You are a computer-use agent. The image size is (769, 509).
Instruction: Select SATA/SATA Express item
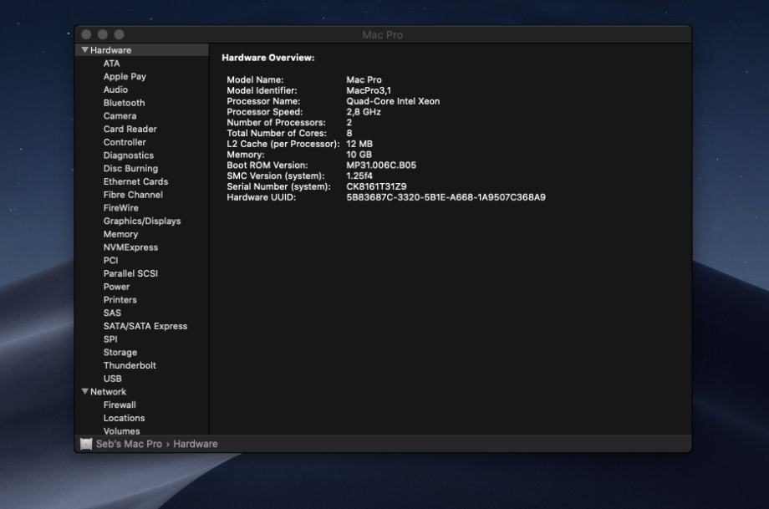coord(145,326)
